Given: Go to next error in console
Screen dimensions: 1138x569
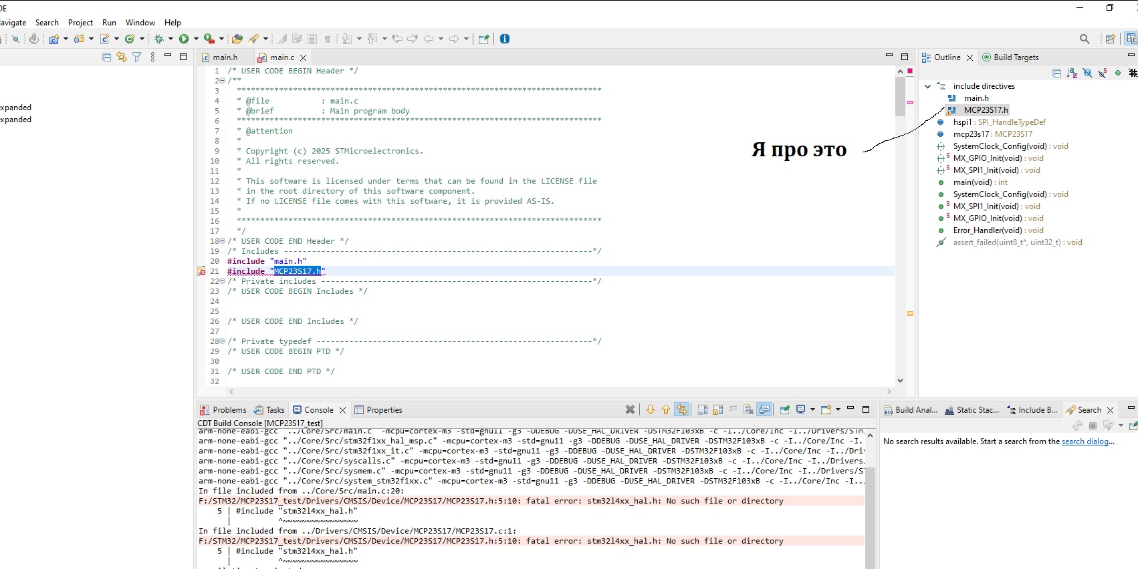Looking at the screenshot, I should pos(650,409).
